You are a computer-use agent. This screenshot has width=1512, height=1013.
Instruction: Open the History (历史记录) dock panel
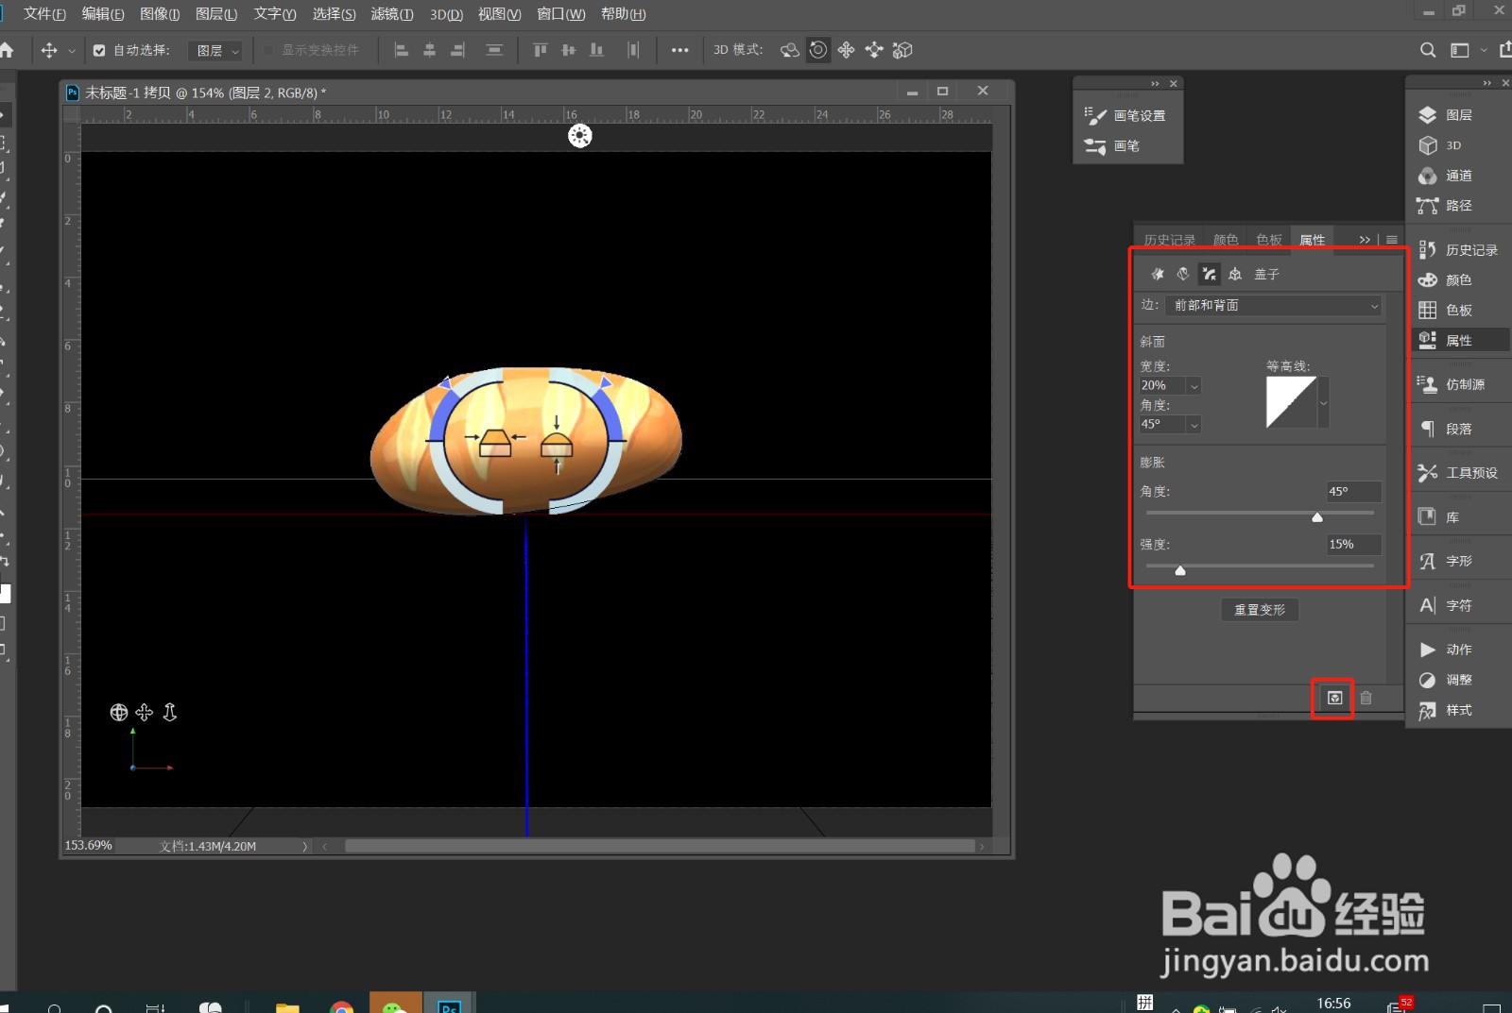click(1458, 250)
